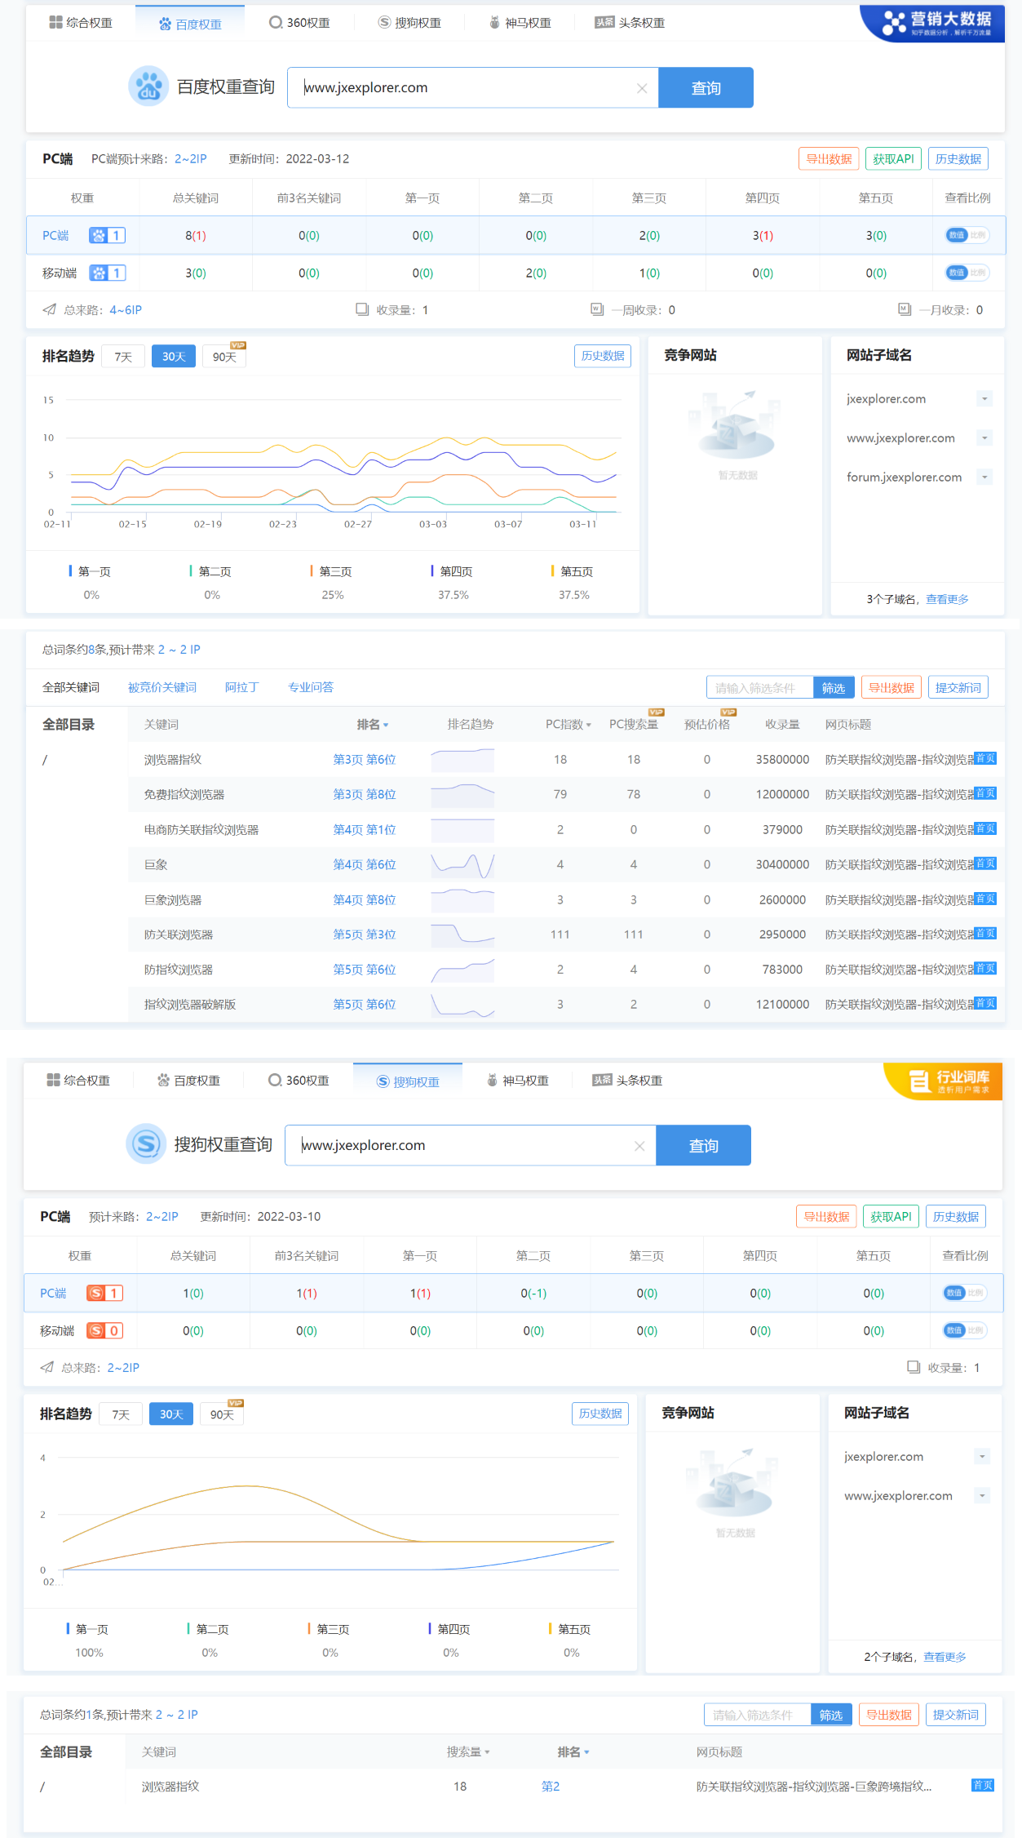The image size is (1022, 1838).
Task: Toggle the 第三页 legend in the Baidu trend chart
Action: click(x=331, y=571)
